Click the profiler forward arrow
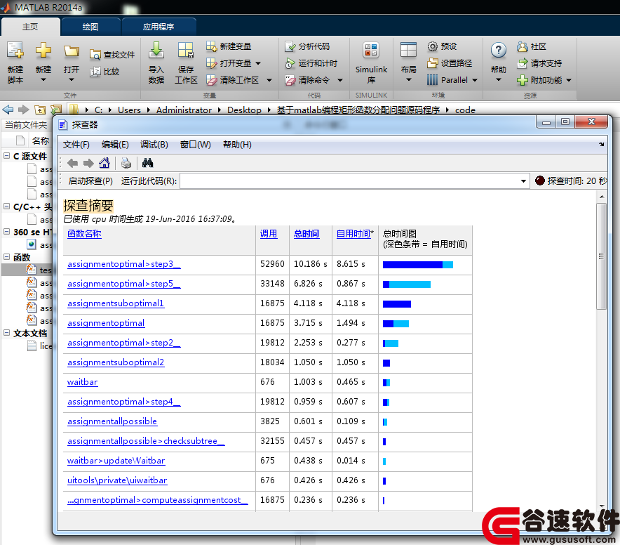The height and width of the screenshot is (545, 620). [88, 163]
